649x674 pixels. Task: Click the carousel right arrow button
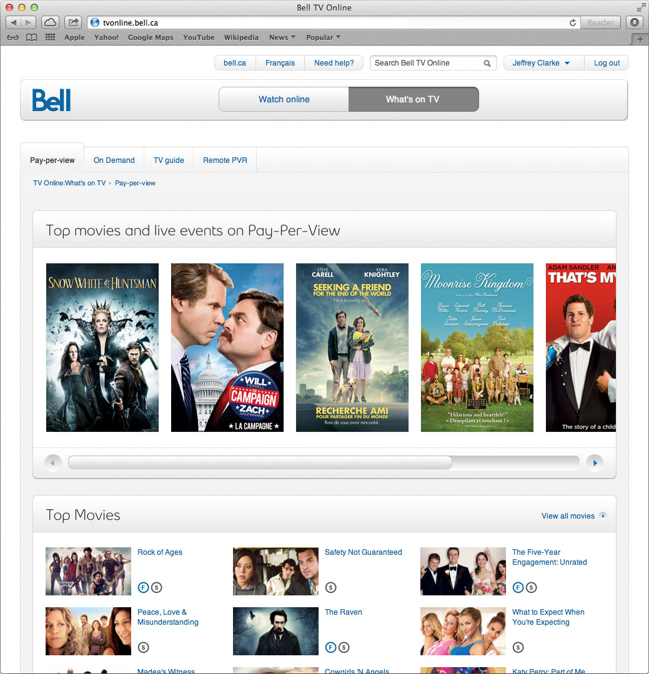[595, 463]
